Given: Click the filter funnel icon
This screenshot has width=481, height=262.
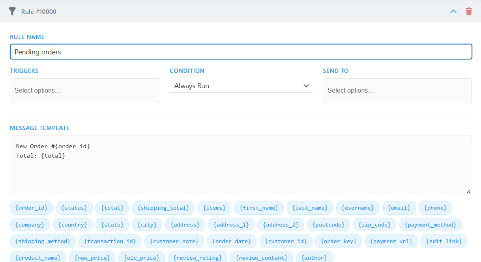Looking at the screenshot, I should tap(13, 11).
